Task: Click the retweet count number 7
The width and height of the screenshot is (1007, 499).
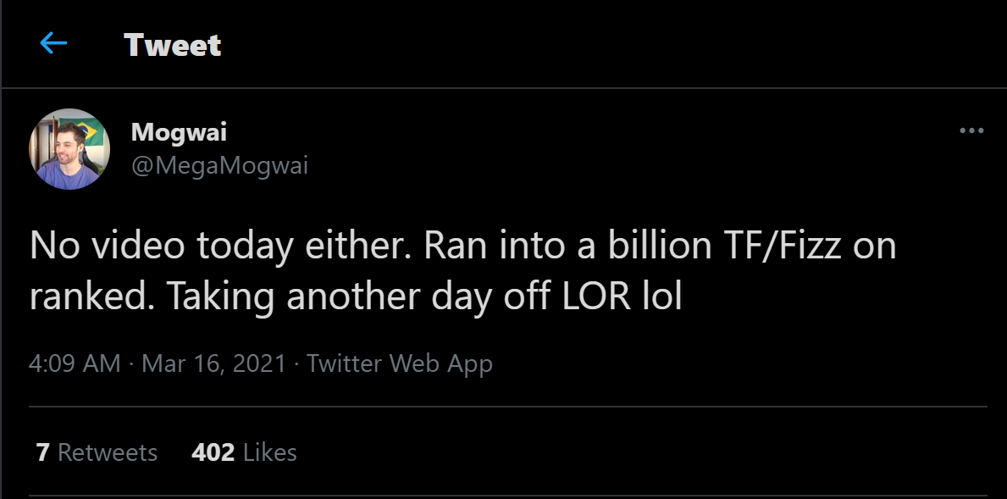Action: click(x=42, y=452)
